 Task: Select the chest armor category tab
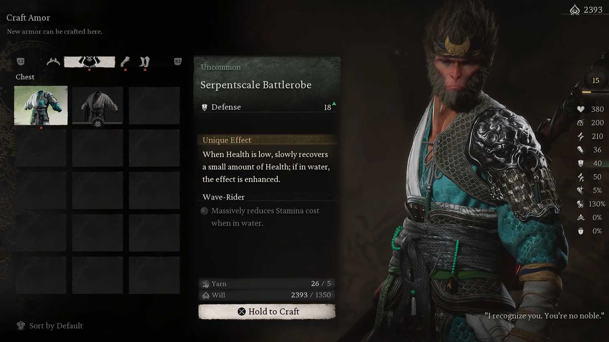pyautogui.click(x=89, y=62)
